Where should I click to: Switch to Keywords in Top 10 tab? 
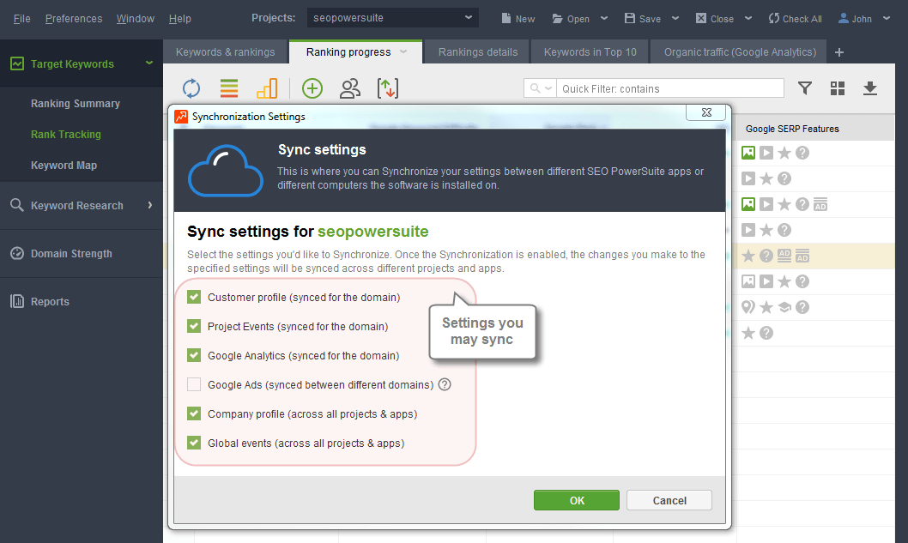pyautogui.click(x=590, y=52)
